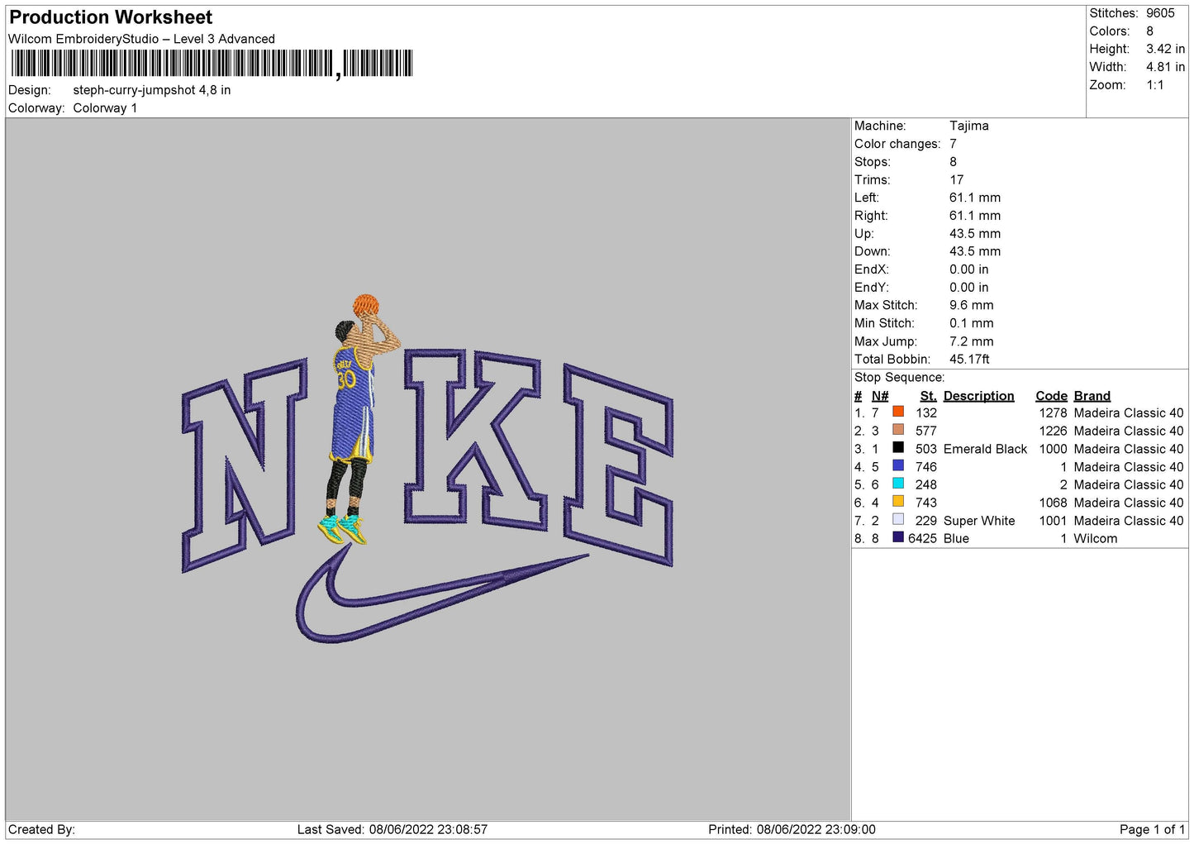The height and width of the screenshot is (844, 1194).
Task: Click the yellow swatch for thread 743
Action: (x=898, y=502)
